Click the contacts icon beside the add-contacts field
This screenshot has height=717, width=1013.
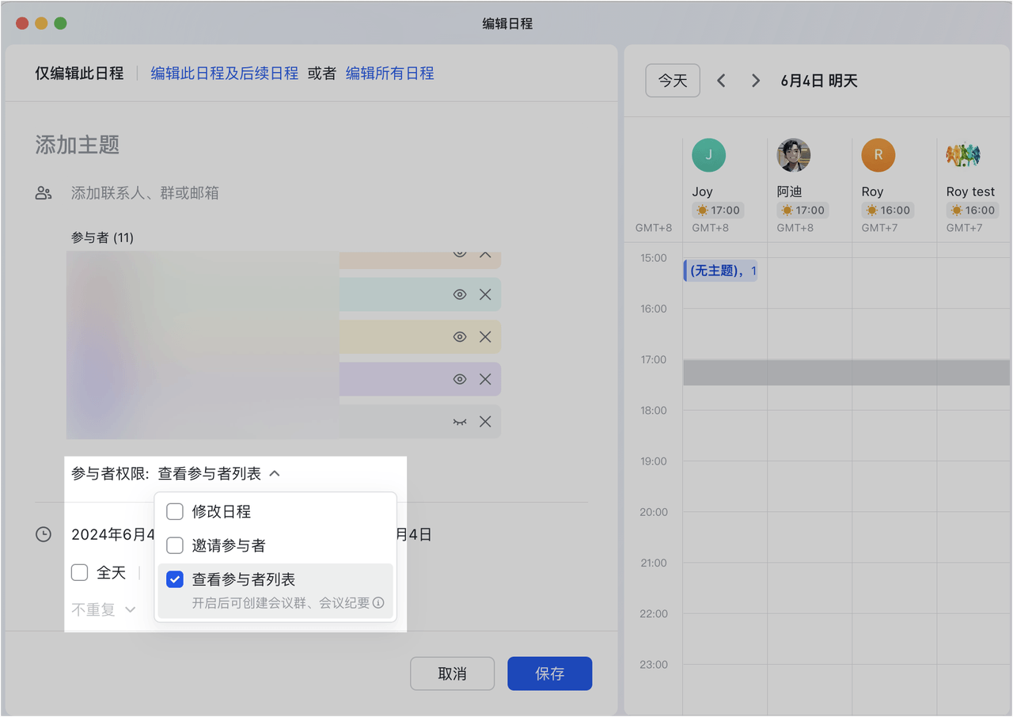[x=44, y=193]
